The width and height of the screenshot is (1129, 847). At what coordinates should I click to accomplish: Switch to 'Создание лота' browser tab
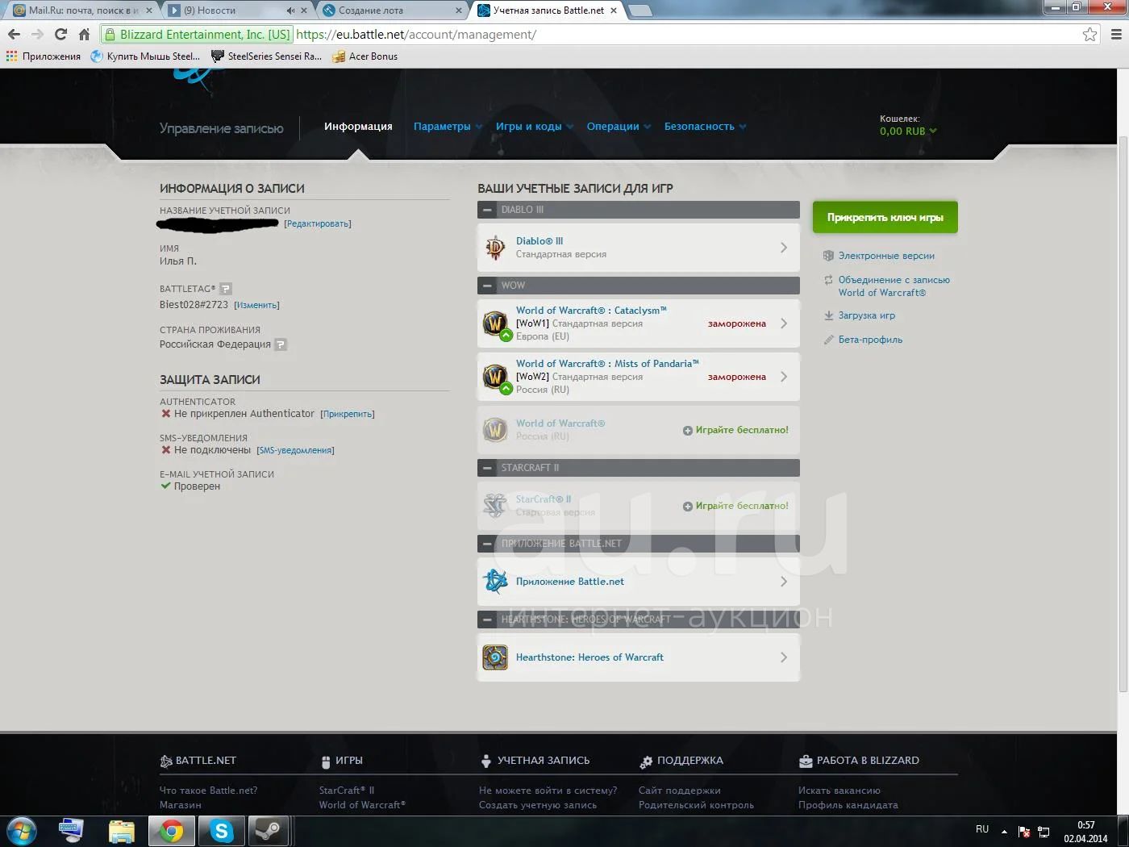pyautogui.click(x=391, y=10)
